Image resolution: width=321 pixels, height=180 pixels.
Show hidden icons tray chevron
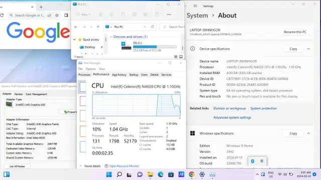(x=257, y=174)
